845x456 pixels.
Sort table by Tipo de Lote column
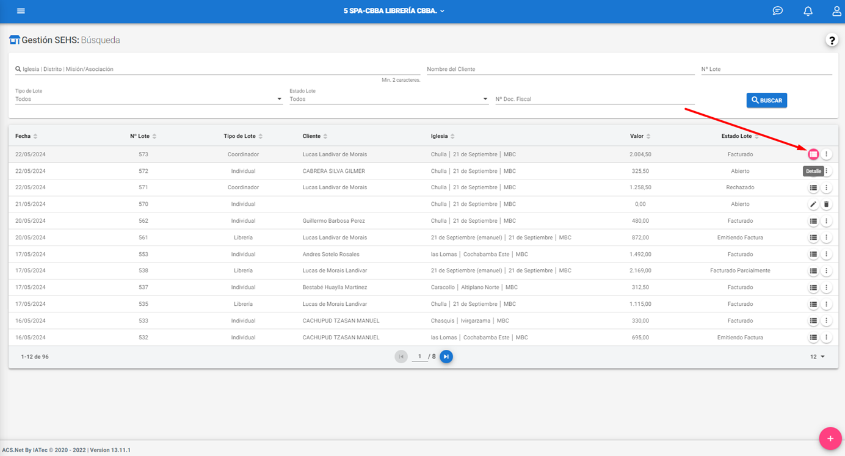[x=244, y=136]
